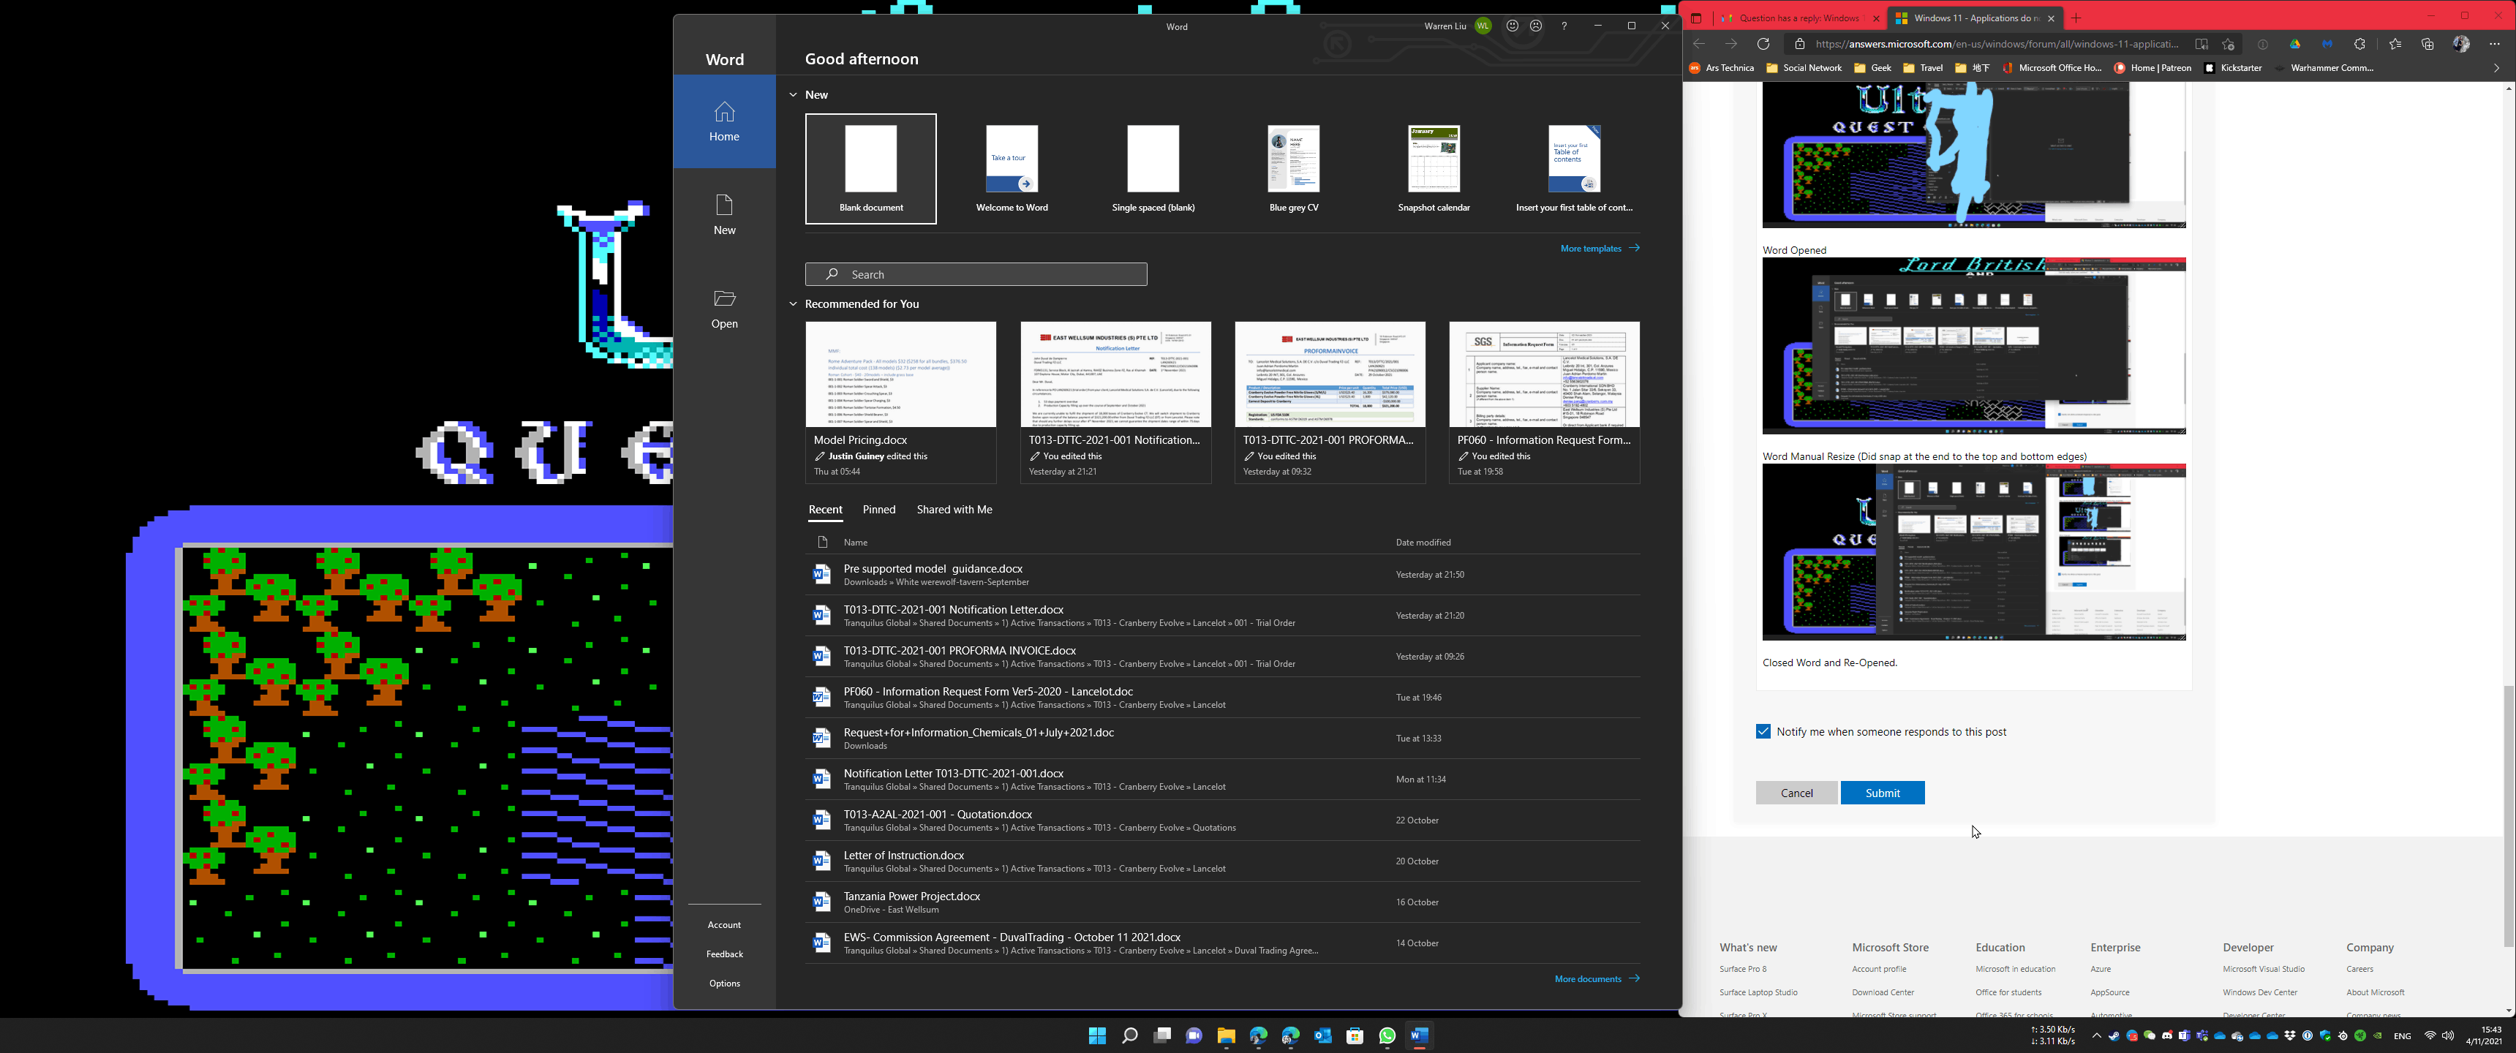Switch to the Pinned tab
This screenshot has width=2516, height=1053.
tap(878, 509)
